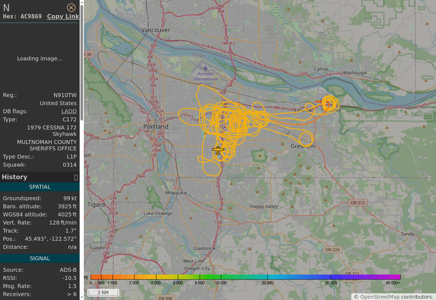Click the SIGNAL section header
This screenshot has height=300, width=436.
click(40, 258)
